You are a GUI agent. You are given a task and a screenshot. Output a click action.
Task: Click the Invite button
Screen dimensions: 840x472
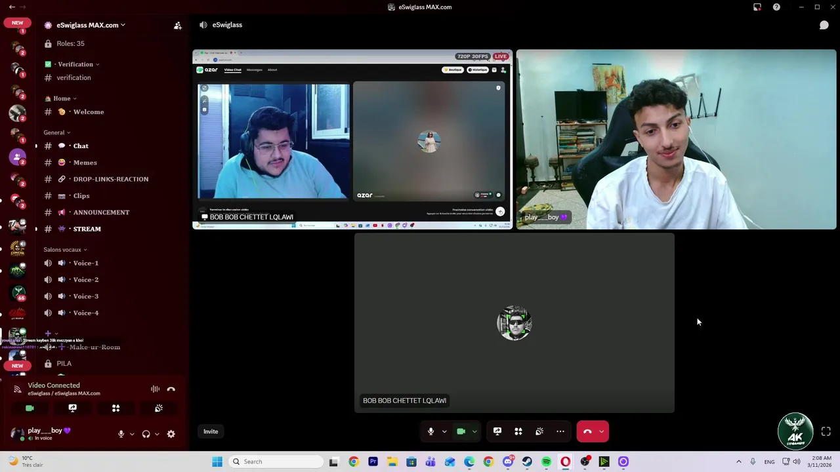pyautogui.click(x=211, y=431)
